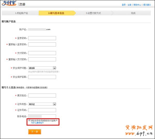
Task: Check the bind phone to Alipay checkbox
Action: tap(29, 120)
